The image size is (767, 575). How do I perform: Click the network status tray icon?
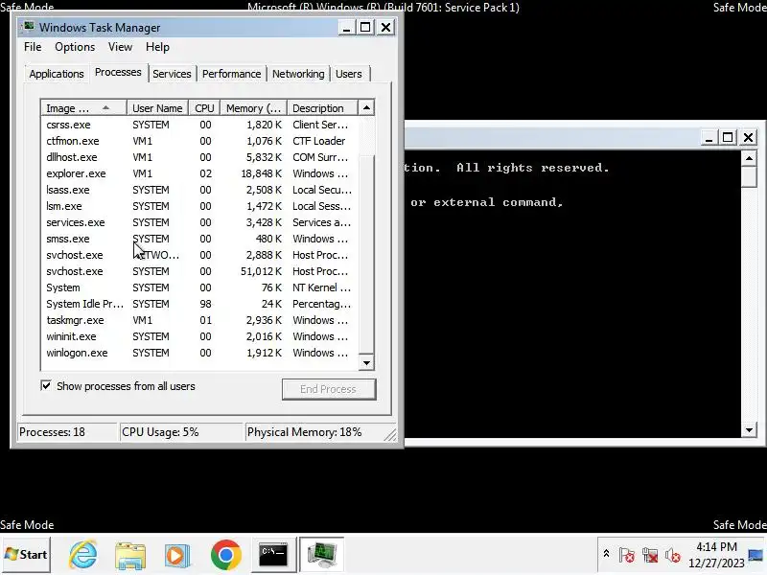coord(650,556)
